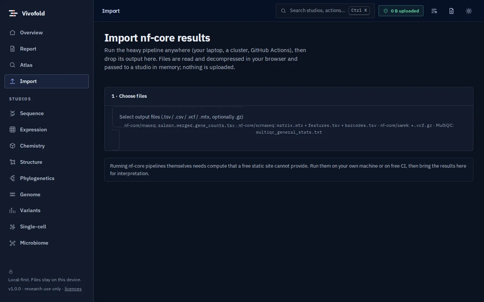
Task: Click the Variants bar chart icon
Action: click(12, 210)
